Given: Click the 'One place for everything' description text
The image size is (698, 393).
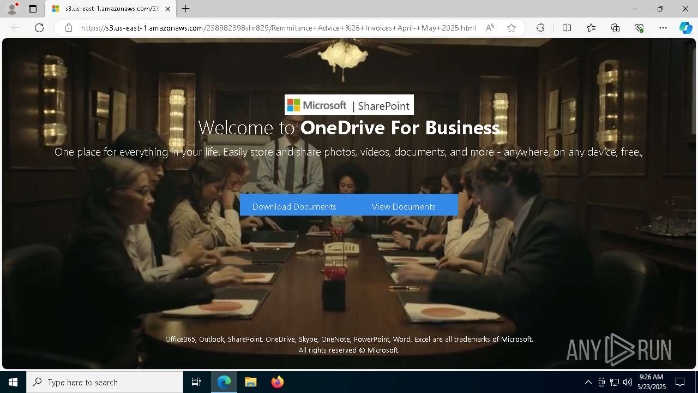Looking at the screenshot, I should [349, 152].
